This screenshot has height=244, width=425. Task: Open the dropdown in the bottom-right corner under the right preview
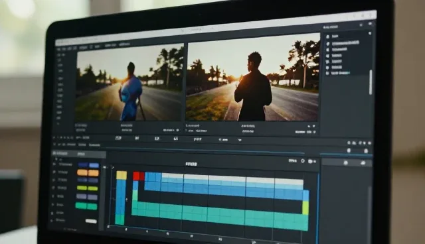[314, 132]
